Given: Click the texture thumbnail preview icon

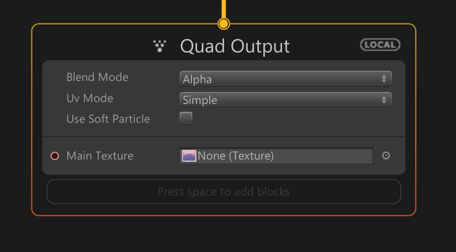Looking at the screenshot, I should coord(189,156).
